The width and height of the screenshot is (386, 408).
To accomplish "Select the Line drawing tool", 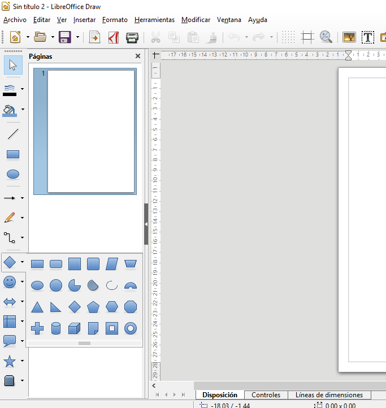I will (13, 134).
